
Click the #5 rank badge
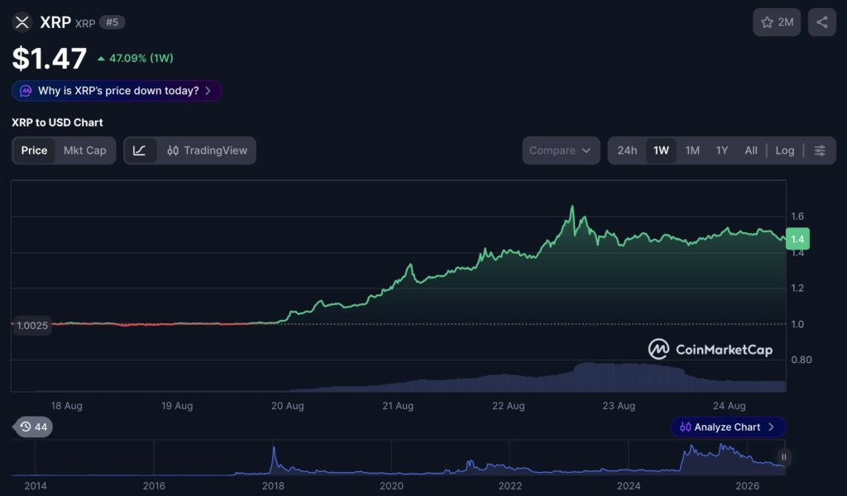click(x=112, y=22)
